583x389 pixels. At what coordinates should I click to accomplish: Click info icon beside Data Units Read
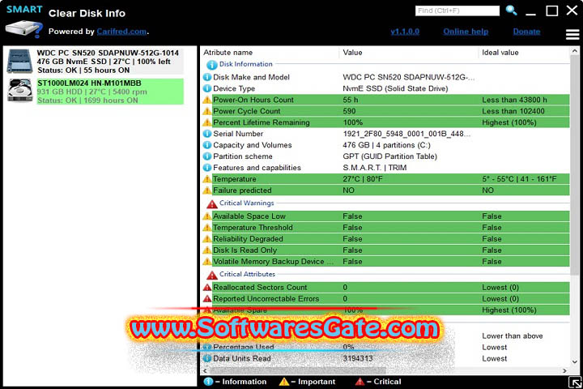pyautogui.click(x=207, y=359)
